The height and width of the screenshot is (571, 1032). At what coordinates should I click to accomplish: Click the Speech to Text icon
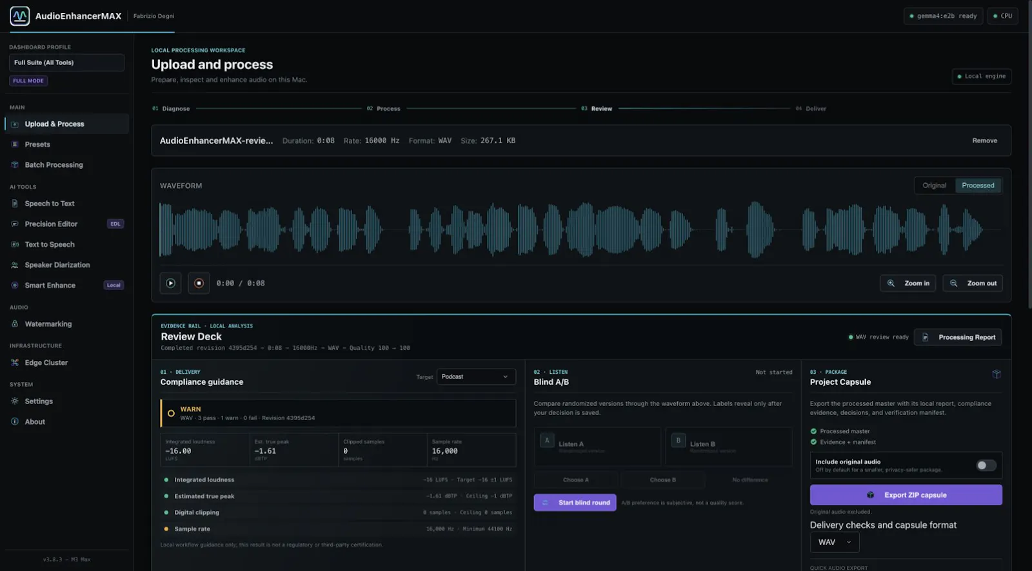pos(15,204)
